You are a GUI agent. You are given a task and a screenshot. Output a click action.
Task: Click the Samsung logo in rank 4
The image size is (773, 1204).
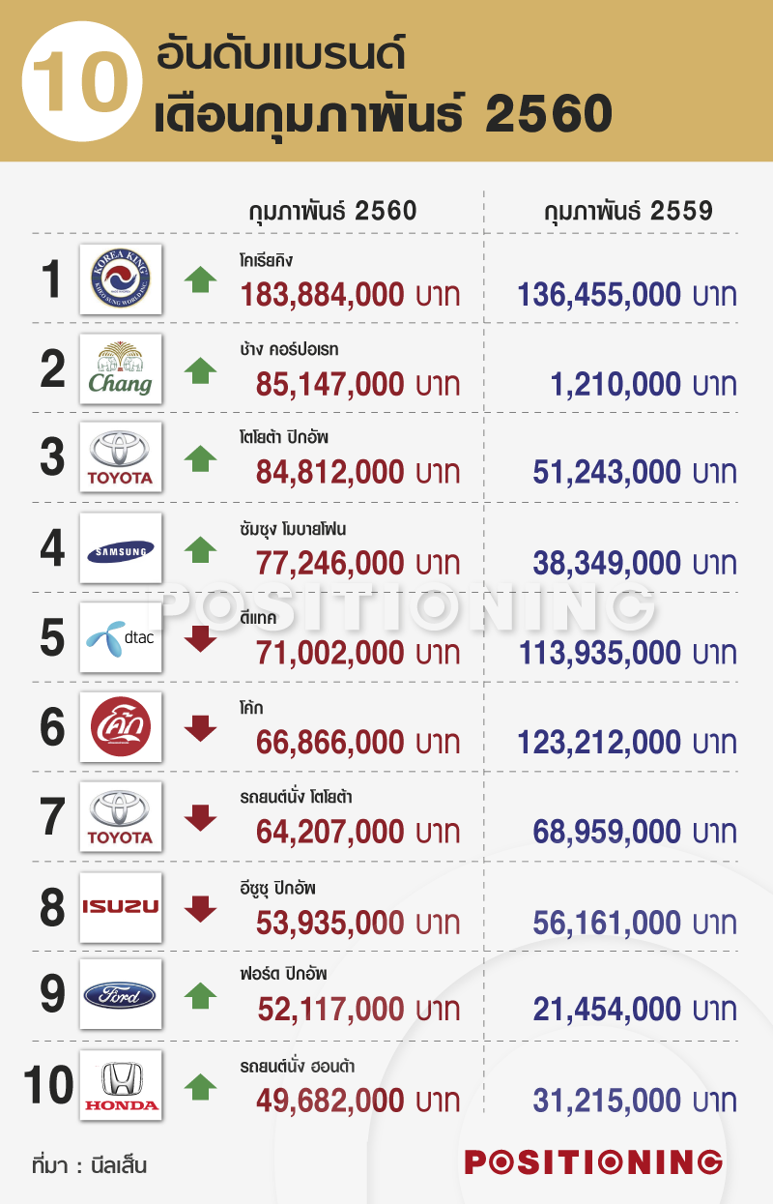click(121, 548)
